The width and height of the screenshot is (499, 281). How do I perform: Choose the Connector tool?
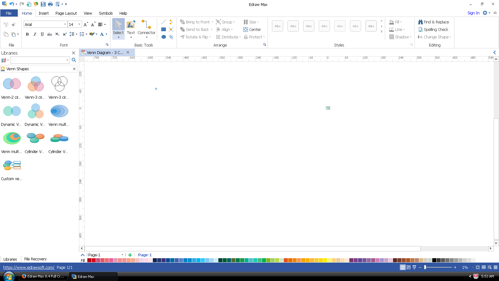click(x=146, y=27)
